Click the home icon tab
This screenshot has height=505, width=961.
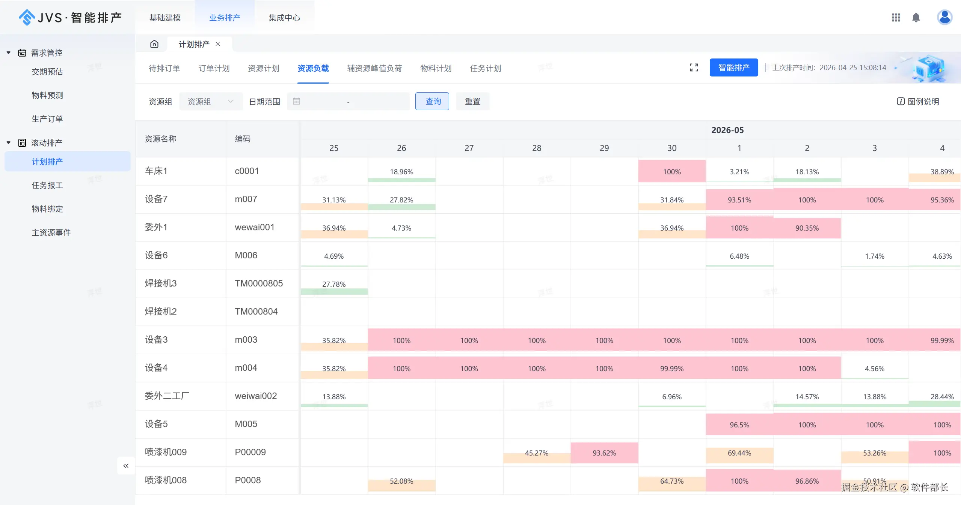(x=154, y=44)
